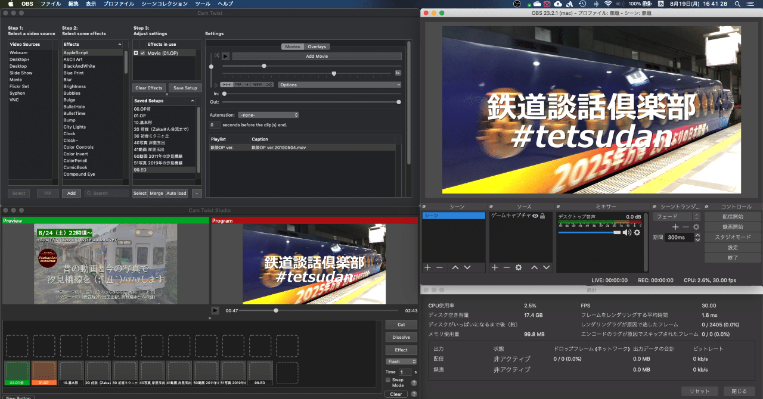The image size is (763, 399).
Task: Open the gear icon in the ソース panel
Action: click(x=518, y=267)
